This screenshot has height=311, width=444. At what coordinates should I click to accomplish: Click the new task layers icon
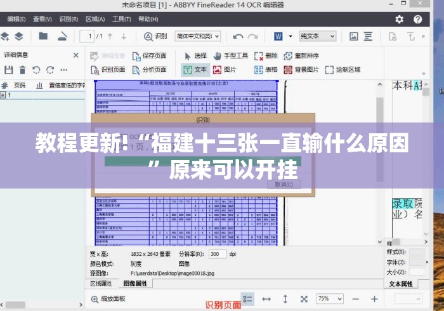pos(5,36)
